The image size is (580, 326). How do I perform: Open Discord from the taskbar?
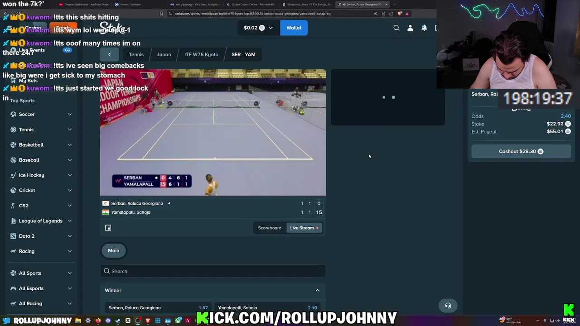(108, 321)
